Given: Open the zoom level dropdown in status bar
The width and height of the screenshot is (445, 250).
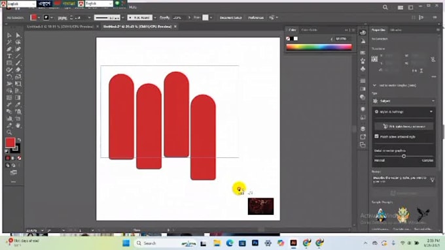Looking at the screenshot, I should pyautogui.click(x=43, y=230).
